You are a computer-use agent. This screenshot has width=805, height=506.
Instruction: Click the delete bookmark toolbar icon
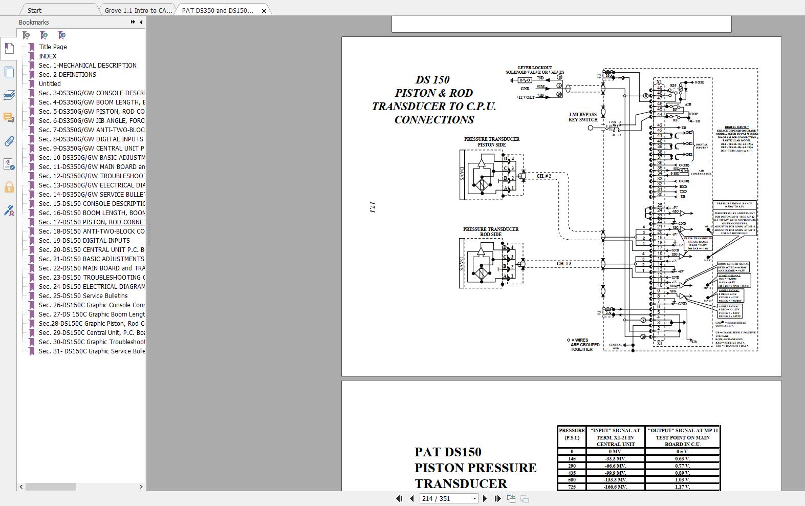pyautogui.click(x=26, y=35)
